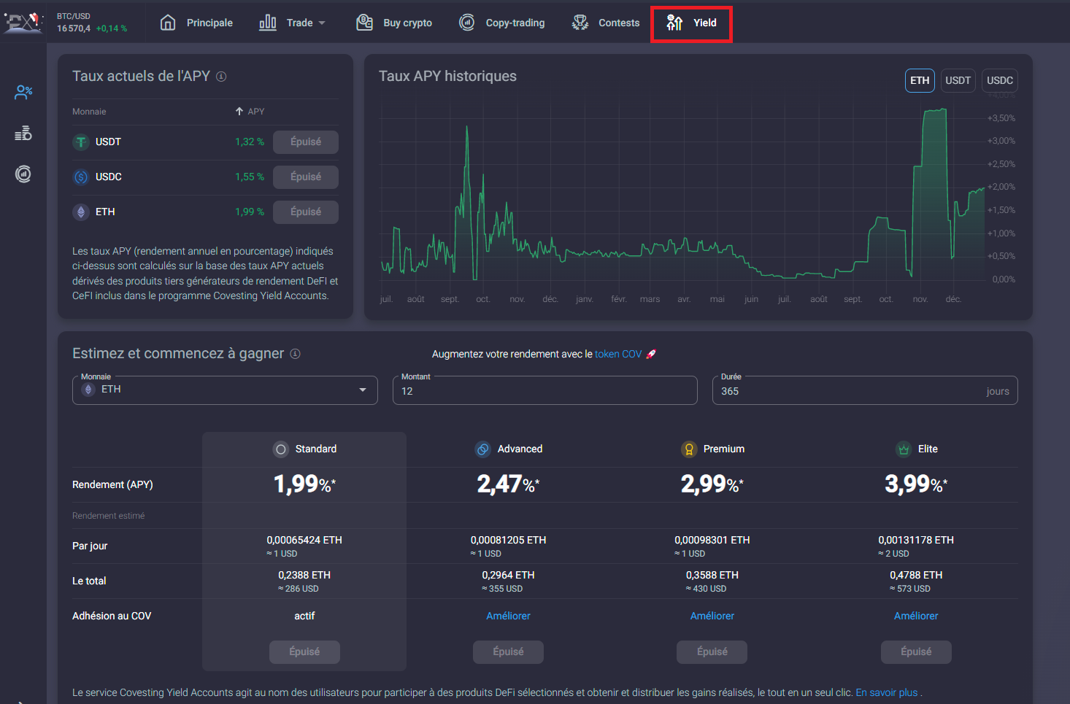Click Épuisé button under Elite column

click(916, 652)
